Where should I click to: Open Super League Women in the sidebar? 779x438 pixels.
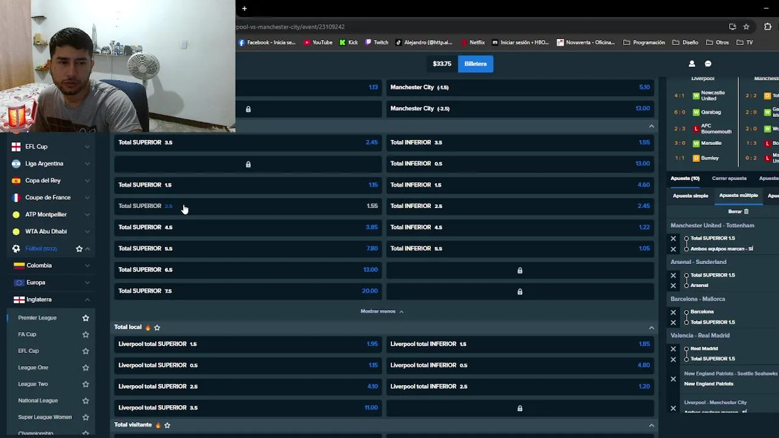[x=45, y=417]
